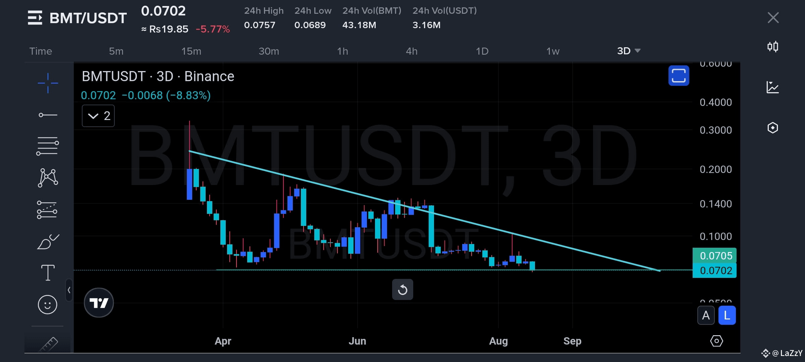Viewport: 805px width, 362px height.
Task: Pick the Text annotation tool
Action: (x=48, y=273)
